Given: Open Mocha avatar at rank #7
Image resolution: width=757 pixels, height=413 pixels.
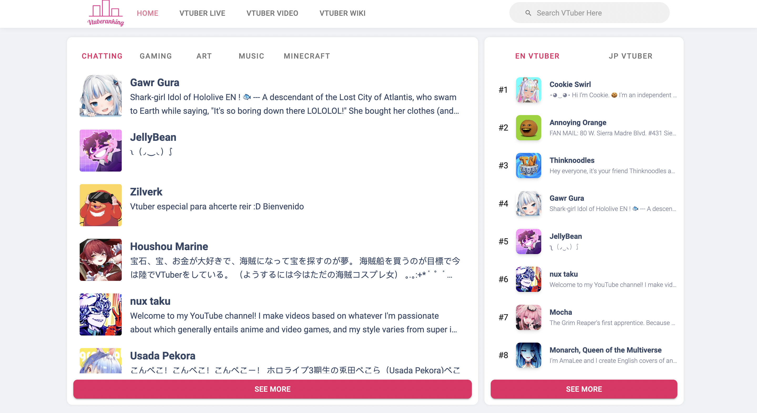Looking at the screenshot, I should tap(528, 317).
